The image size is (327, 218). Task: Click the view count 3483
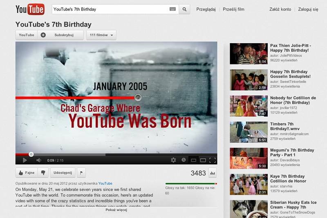198,173
